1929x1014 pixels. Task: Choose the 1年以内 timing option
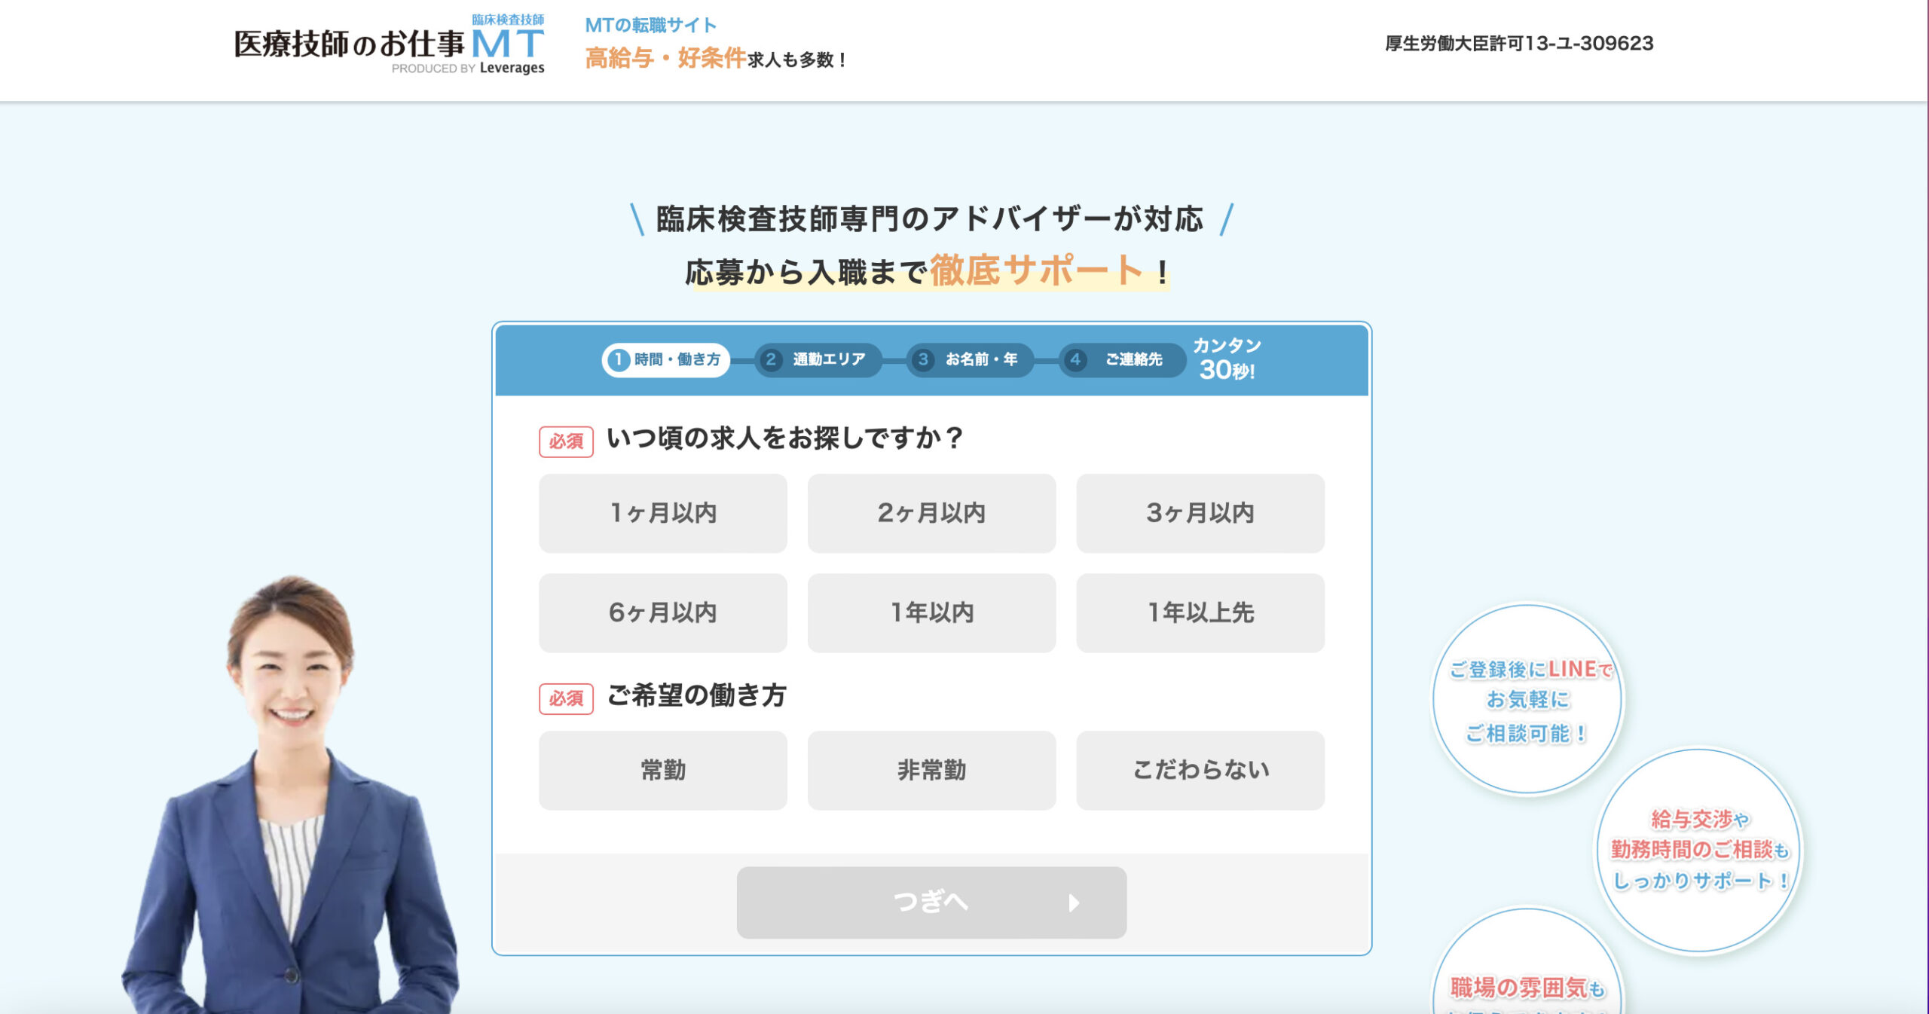click(931, 612)
